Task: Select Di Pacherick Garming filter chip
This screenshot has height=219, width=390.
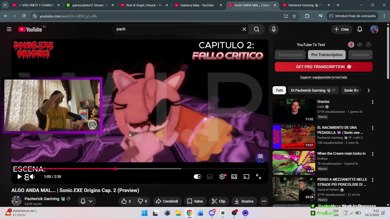Action: [x=313, y=90]
